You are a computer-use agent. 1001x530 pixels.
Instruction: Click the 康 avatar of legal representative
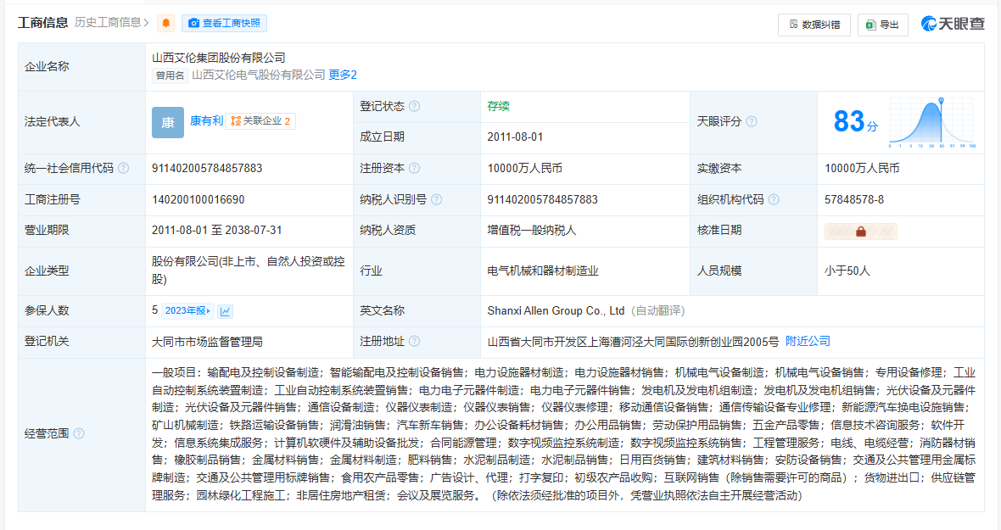coord(167,122)
